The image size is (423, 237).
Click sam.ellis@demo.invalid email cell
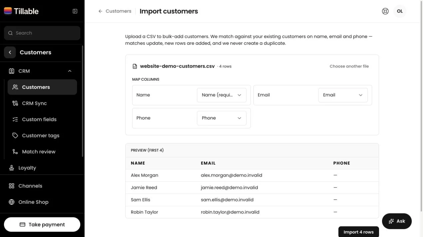pos(227,200)
